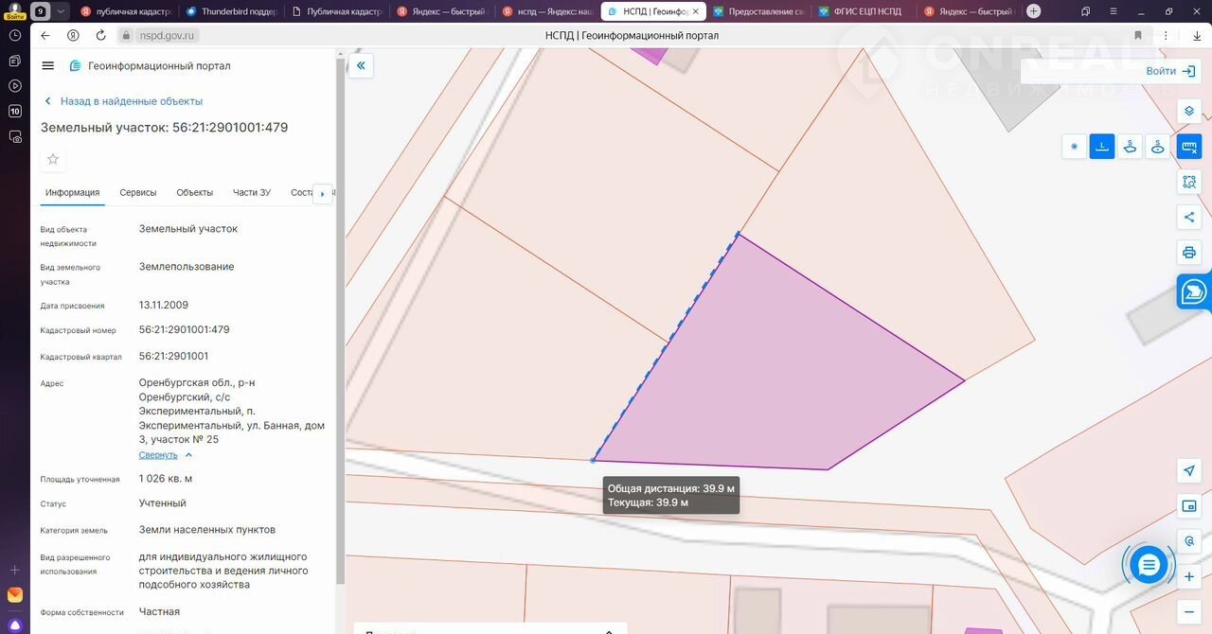Zoom out of the map
This screenshot has width=1212, height=634.
[x=1189, y=611]
